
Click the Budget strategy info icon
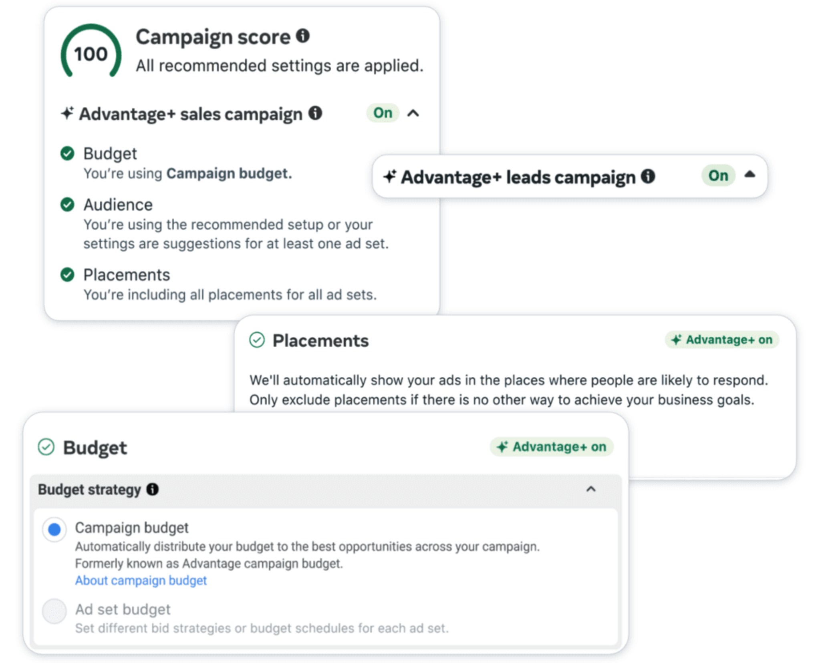click(x=153, y=489)
